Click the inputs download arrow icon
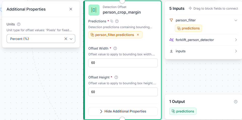 pyautogui.click(x=171, y=51)
